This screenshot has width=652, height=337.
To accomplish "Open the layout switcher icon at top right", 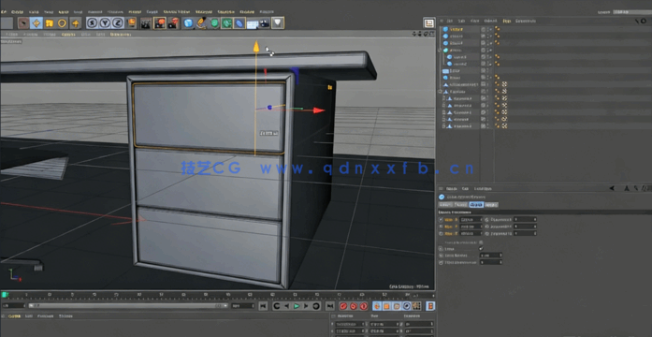I will 429,23.
